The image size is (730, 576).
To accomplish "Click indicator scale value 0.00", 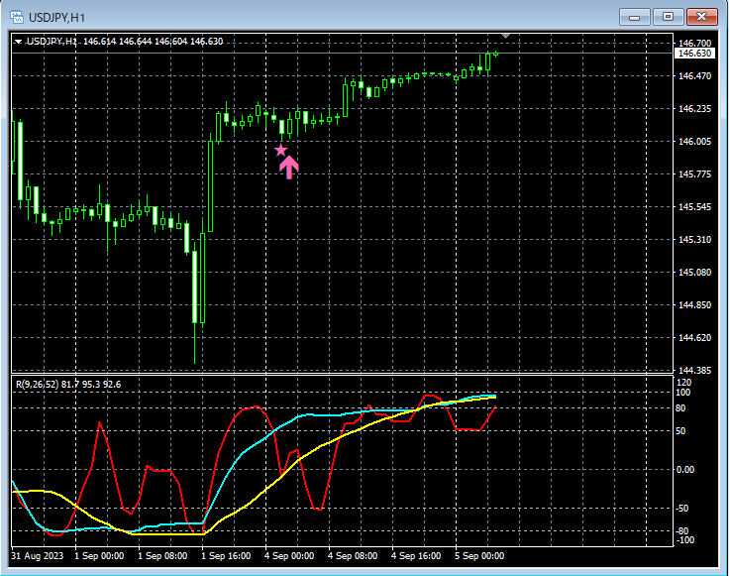I will [x=685, y=469].
